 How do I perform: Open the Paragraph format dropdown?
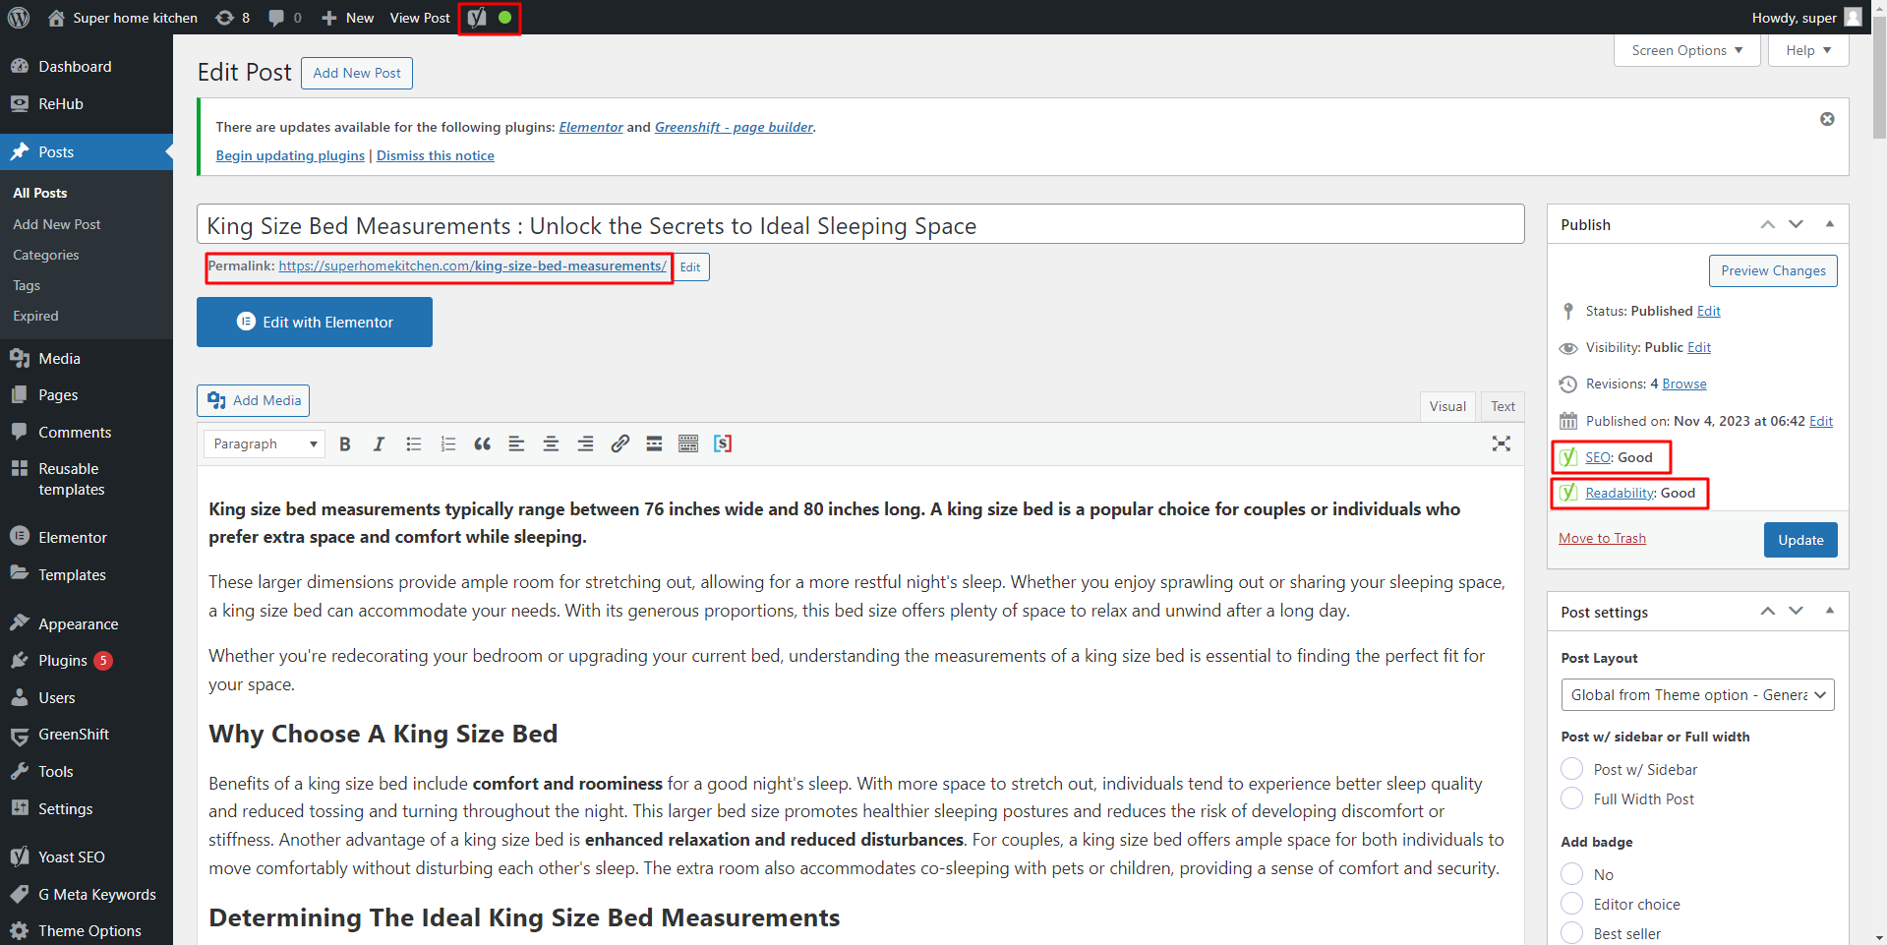pyautogui.click(x=263, y=443)
